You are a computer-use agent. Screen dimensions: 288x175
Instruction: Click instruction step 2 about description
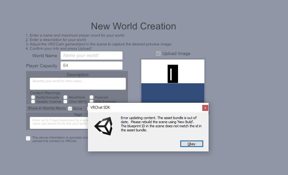coord(56,40)
